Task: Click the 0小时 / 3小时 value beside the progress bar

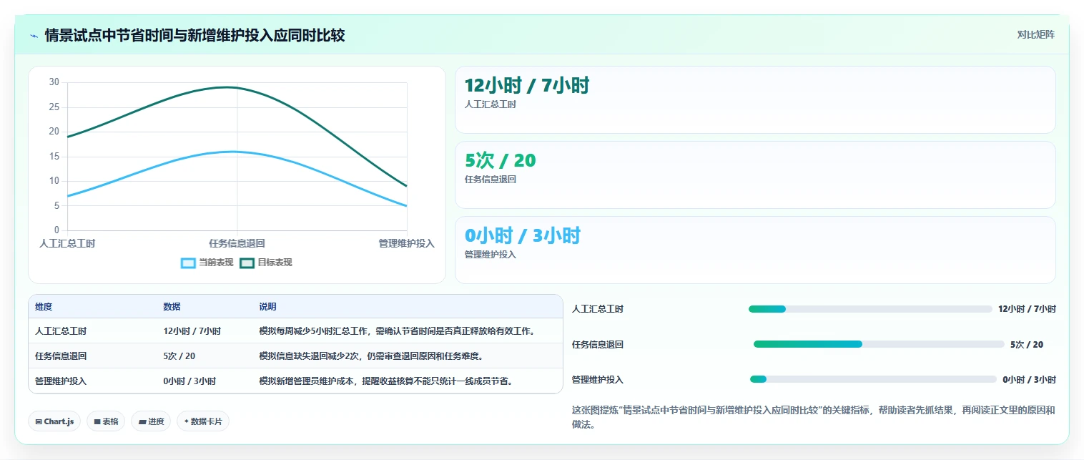Action: [x=1029, y=379]
